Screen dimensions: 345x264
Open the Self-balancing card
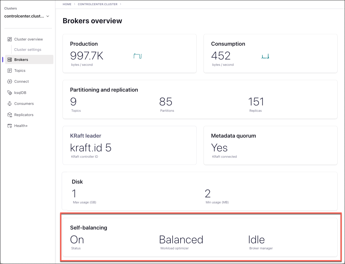tap(200, 237)
